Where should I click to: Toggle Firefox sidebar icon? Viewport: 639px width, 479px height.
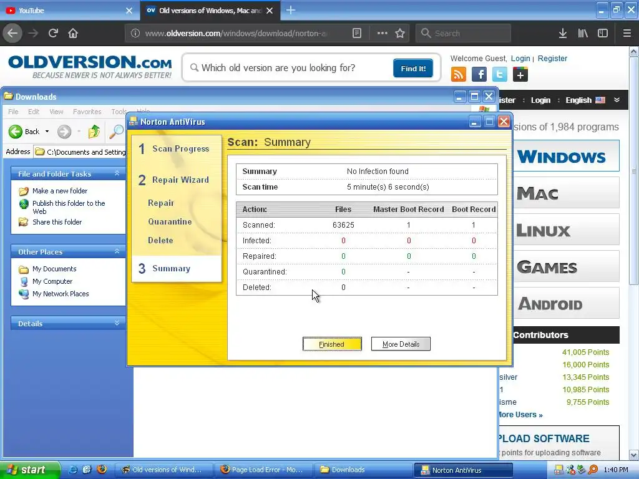(603, 33)
